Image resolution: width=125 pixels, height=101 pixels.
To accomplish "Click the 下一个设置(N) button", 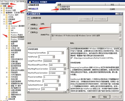I will pos(101,19).
